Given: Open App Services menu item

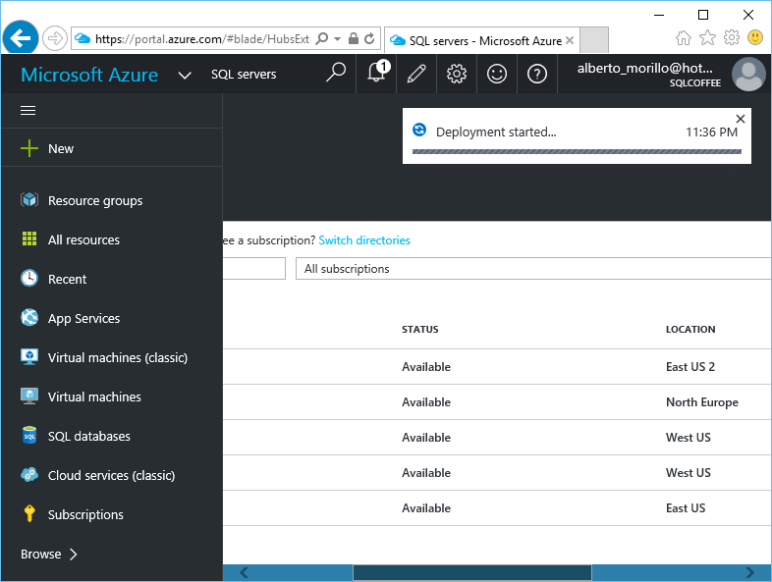Looking at the screenshot, I should (x=83, y=318).
